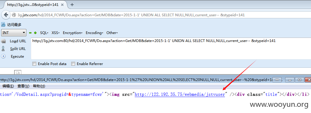Click the Load URL button
Image resolution: width=311 pixels, height=113 pixels.
(x=18, y=41)
